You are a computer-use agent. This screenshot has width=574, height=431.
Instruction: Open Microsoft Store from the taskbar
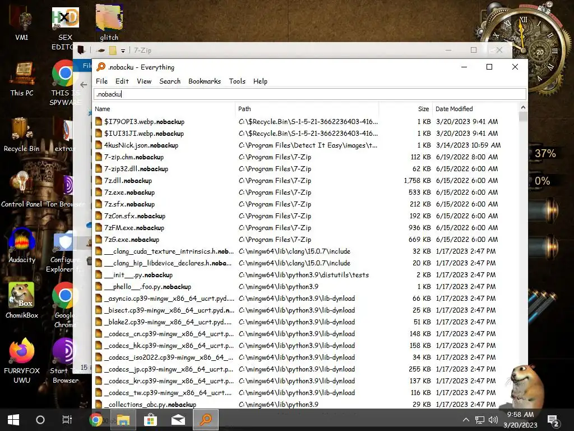150,420
